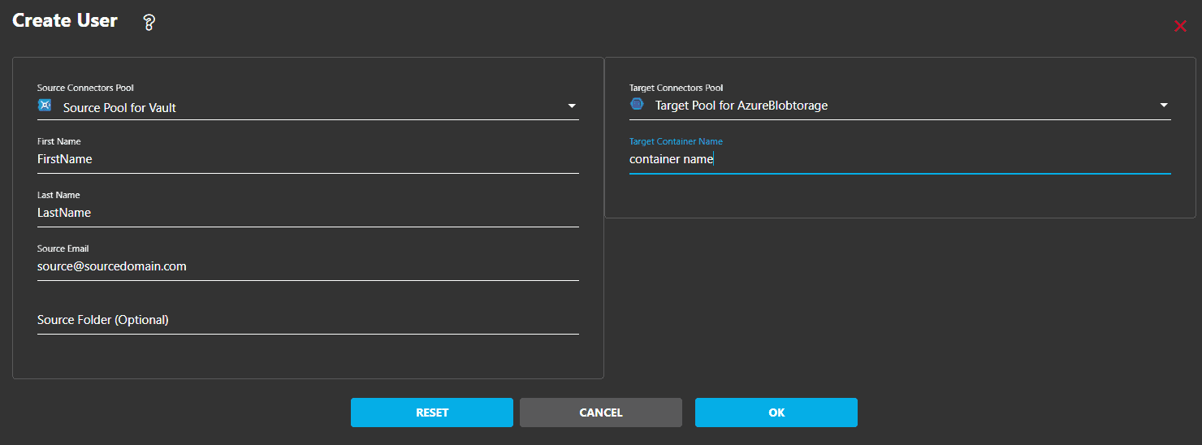Click the Last Name input field
Viewport: 1202px width, 445px height.
(x=308, y=213)
